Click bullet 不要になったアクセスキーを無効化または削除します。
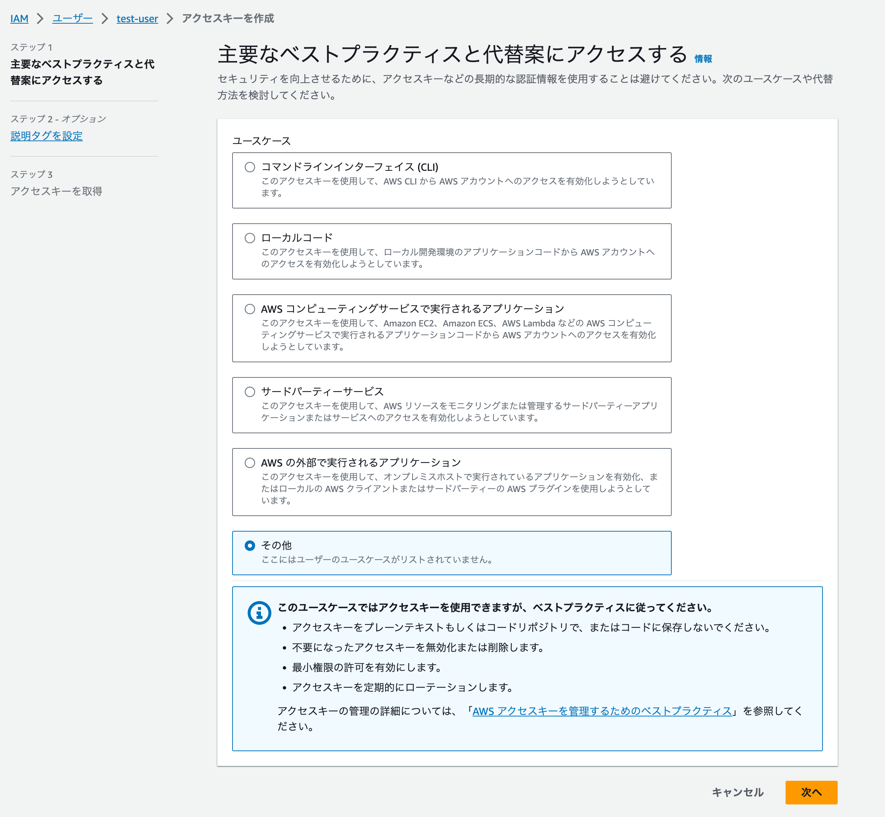This screenshot has height=817, width=885. coord(418,647)
